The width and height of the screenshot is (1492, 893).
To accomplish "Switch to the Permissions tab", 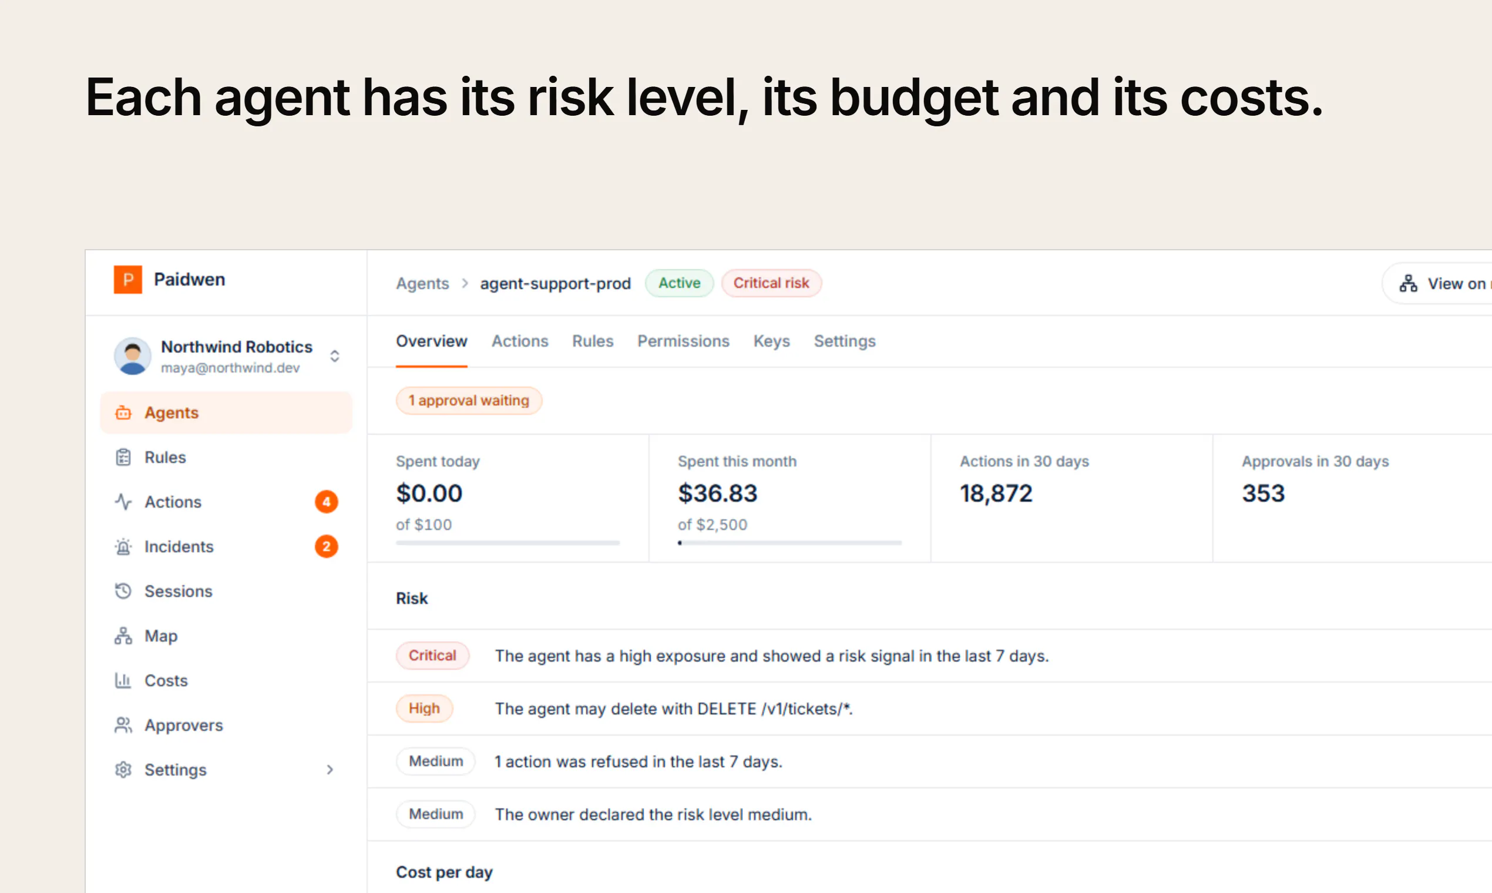I will [x=683, y=341].
